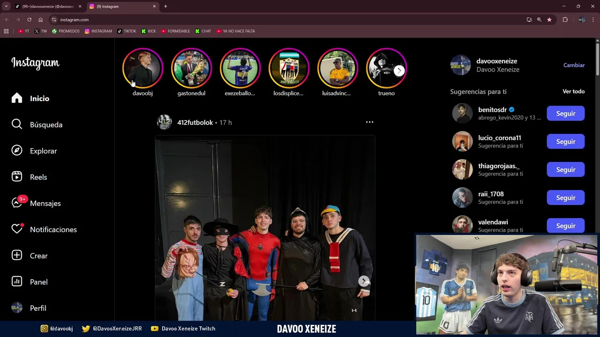
Task: View gastonedul story
Action: (191, 68)
